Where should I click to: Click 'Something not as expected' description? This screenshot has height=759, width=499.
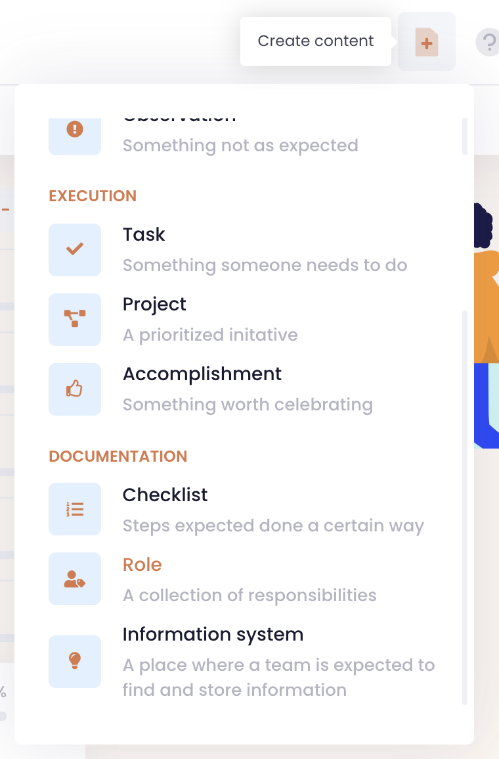tap(240, 145)
